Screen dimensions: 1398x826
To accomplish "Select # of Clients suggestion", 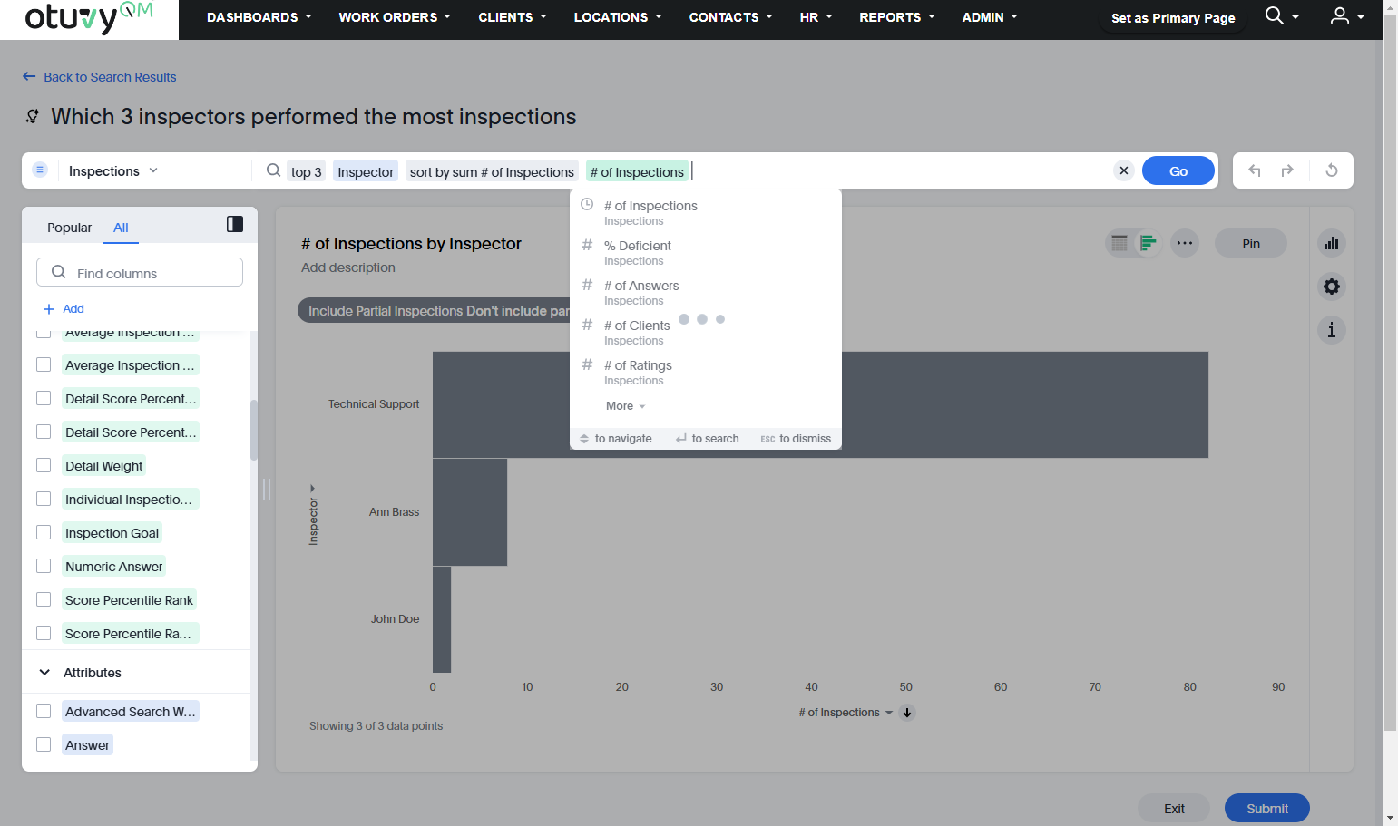I will click(706, 332).
